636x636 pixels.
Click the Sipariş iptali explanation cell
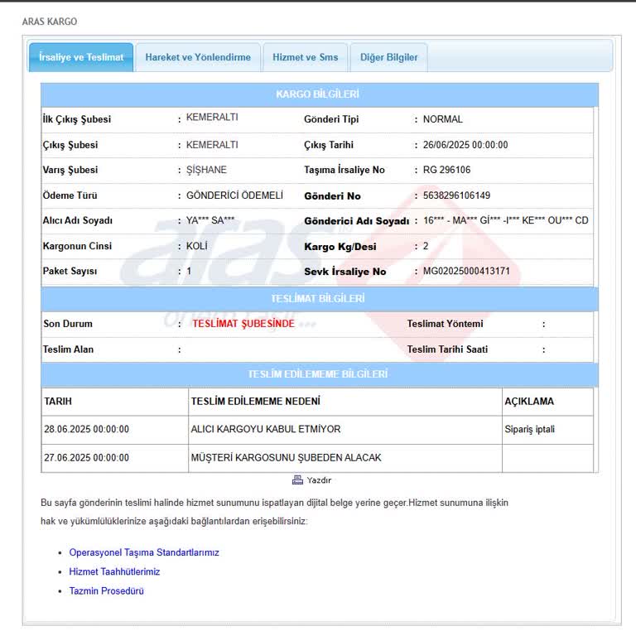[547, 430]
